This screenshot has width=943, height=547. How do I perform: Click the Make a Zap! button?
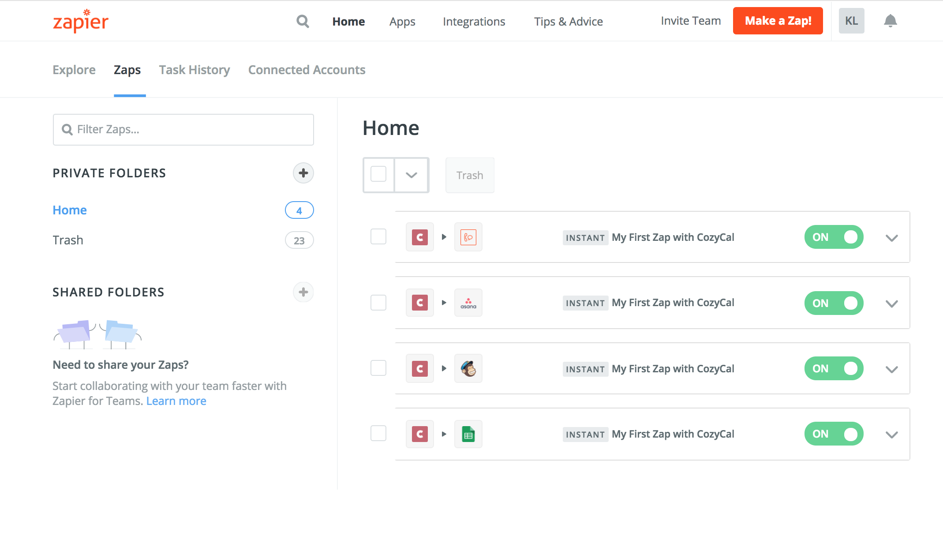[x=778, y=20]
